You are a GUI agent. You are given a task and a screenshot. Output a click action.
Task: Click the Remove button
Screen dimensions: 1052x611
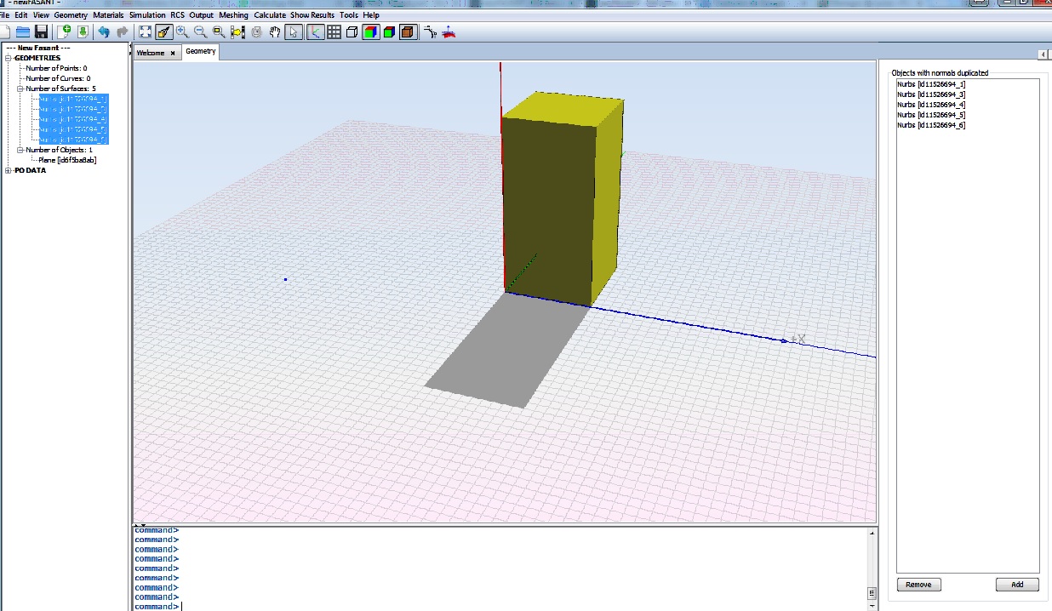point(918,585)
